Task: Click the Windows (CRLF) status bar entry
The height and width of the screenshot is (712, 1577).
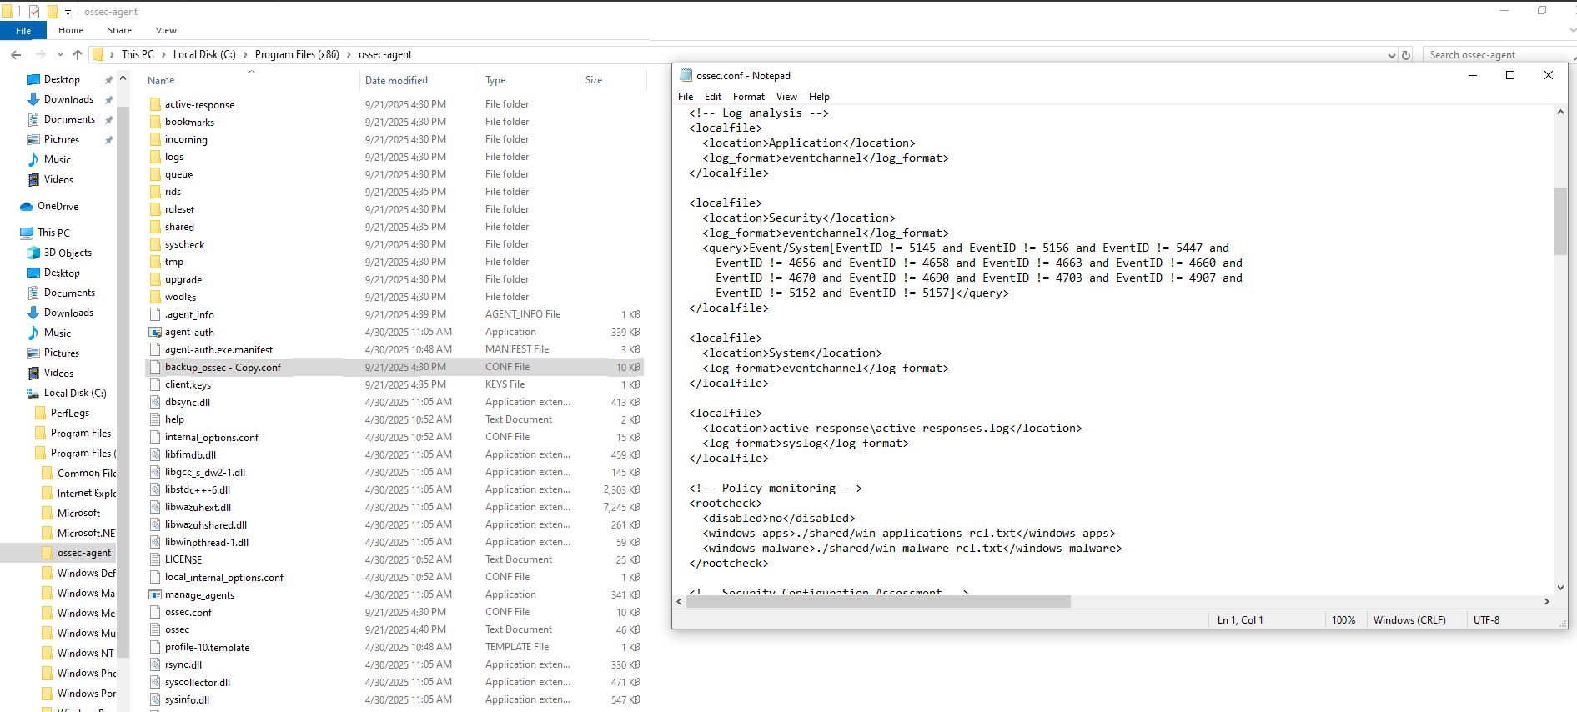Action: 1409,620
